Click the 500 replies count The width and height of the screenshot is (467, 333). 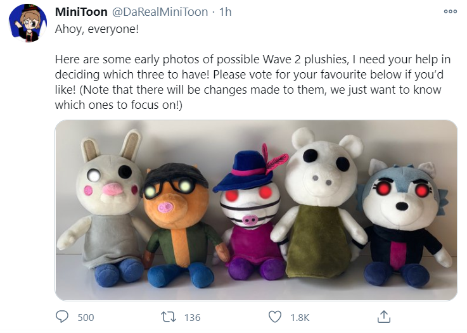point(86,318)
